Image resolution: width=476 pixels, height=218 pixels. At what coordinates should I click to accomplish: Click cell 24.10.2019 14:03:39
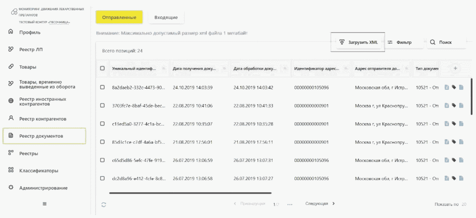pos(193,88)
